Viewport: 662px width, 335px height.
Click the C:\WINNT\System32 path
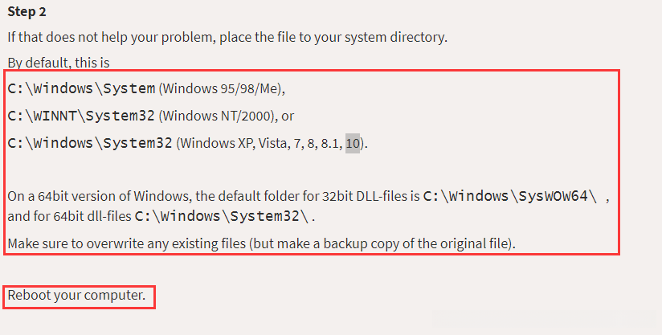click(80, 116)
